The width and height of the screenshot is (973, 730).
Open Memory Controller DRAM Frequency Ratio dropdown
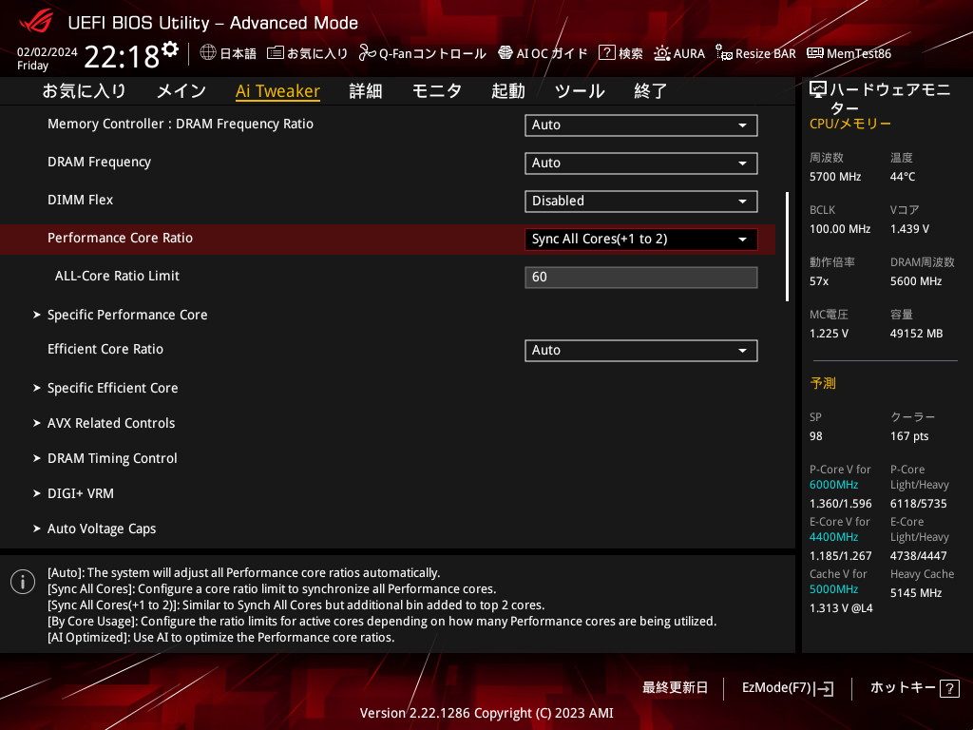click(641, 125)
